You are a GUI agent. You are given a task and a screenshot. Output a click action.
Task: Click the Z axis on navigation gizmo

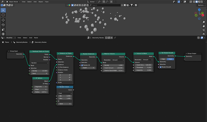[x=199, y=10]
